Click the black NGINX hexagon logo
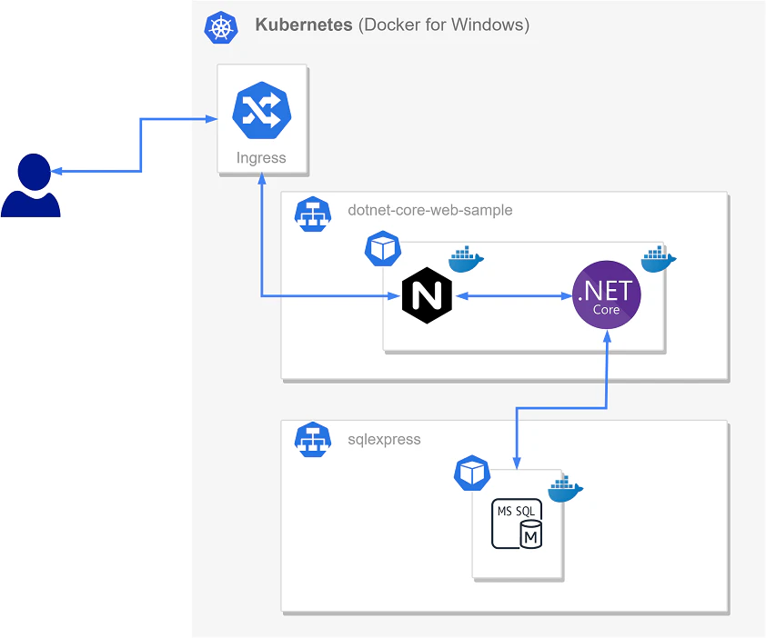The width and height of the screenshot is (766, 638). tap(427, 295)
